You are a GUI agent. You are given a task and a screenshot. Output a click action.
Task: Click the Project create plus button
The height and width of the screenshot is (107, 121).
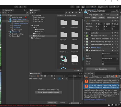click(31, 13)
